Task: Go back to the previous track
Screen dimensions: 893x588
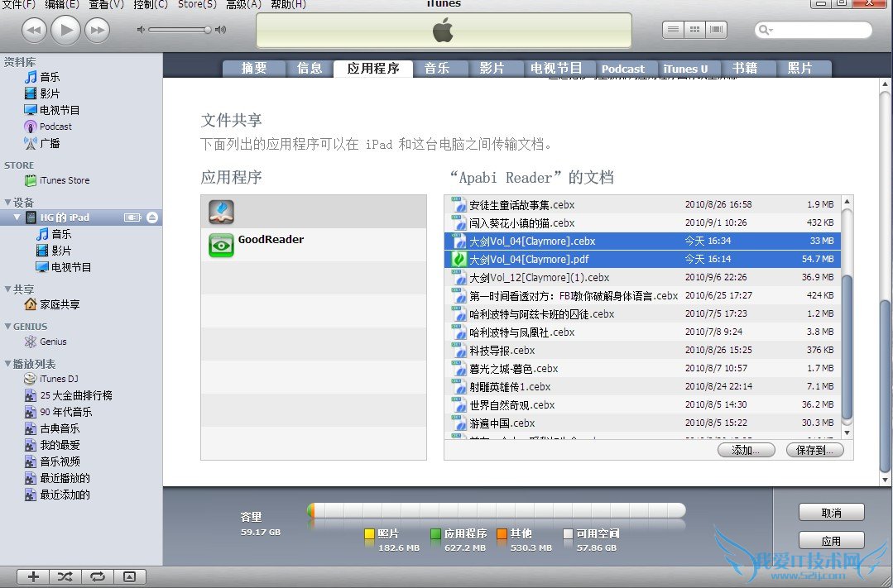Action: point(33,31)
